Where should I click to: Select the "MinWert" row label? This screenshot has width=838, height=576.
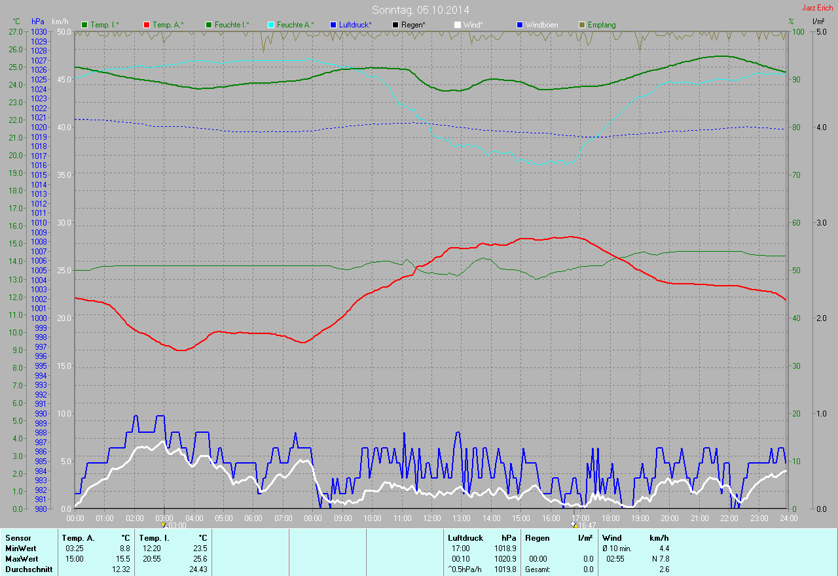pyautogui.click(x=21, y=549)
